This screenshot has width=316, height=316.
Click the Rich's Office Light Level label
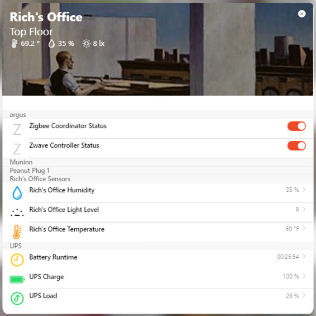click(x=64, y=210)
